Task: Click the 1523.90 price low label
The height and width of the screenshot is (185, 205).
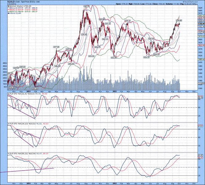Action: coord(114,57)
